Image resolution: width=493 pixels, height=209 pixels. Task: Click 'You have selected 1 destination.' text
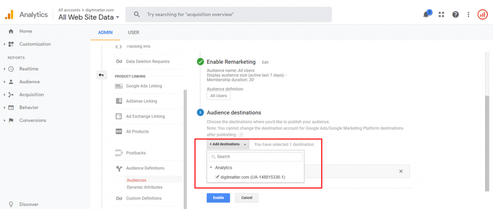click(x=285, y=145)
